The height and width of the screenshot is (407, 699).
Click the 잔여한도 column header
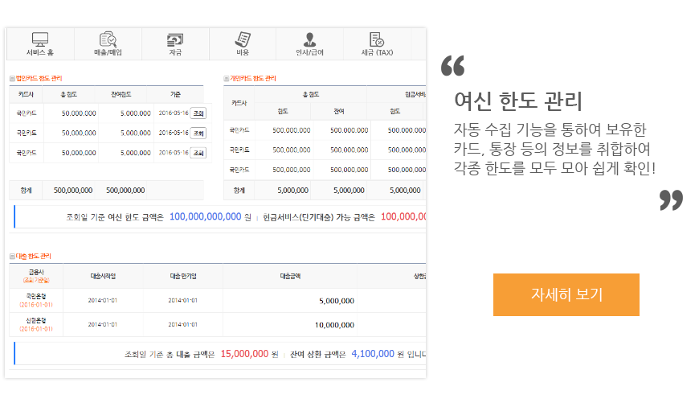coord(121,95)
